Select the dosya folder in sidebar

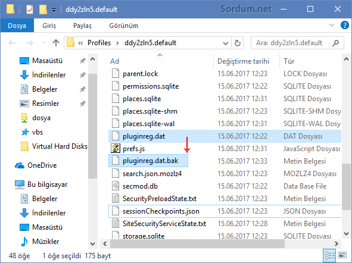click(x=35, y=118)
